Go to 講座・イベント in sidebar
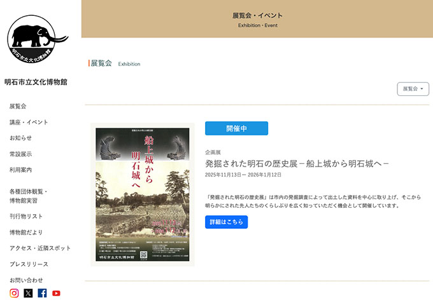 point(29,122)
